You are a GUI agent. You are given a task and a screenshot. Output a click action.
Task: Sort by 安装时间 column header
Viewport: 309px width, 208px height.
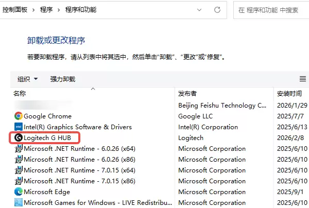coord(291,93)
